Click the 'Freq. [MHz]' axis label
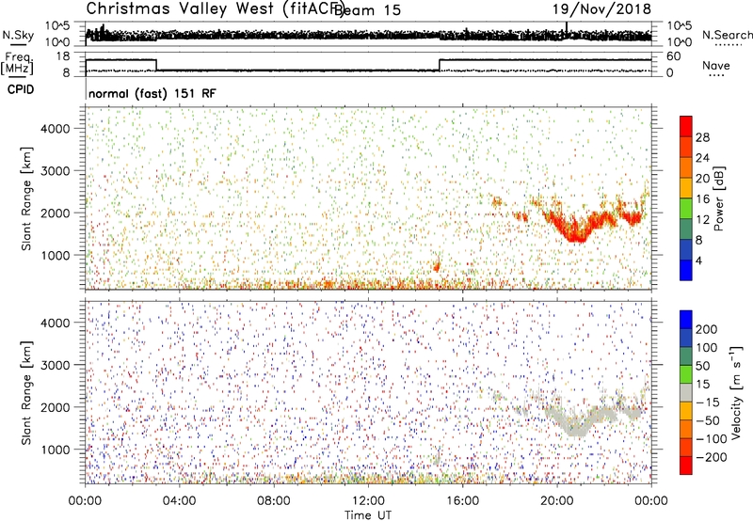 tap(17, 63)
